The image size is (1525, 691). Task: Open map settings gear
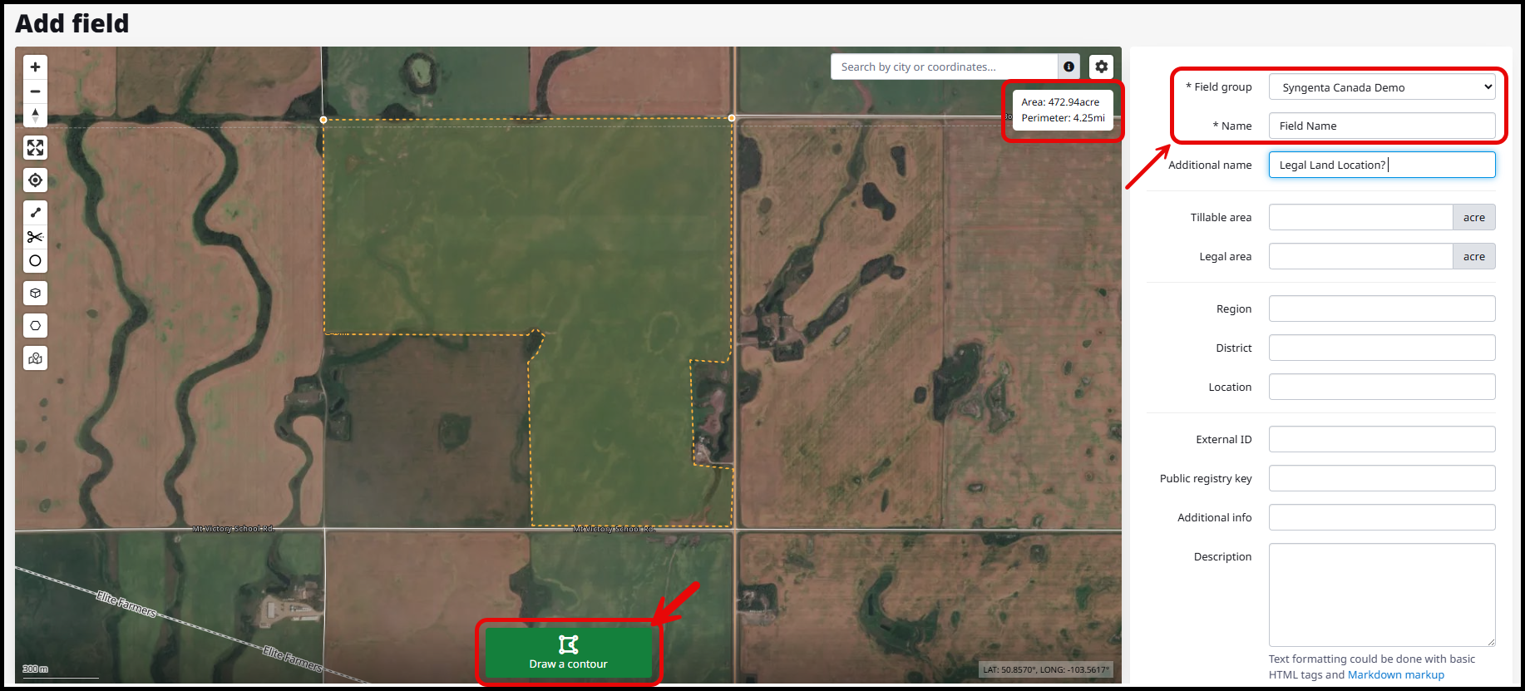[1101, 67]
